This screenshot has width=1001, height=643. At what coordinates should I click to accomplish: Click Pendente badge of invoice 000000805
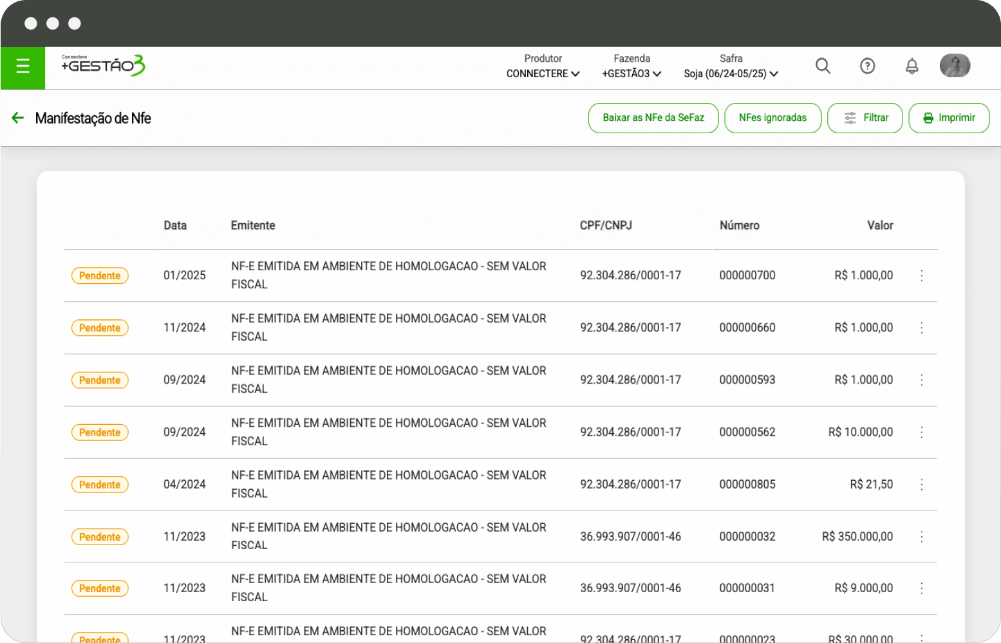100,485
